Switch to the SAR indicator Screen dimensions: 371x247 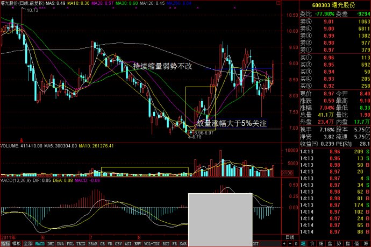[x=183, y=244]
